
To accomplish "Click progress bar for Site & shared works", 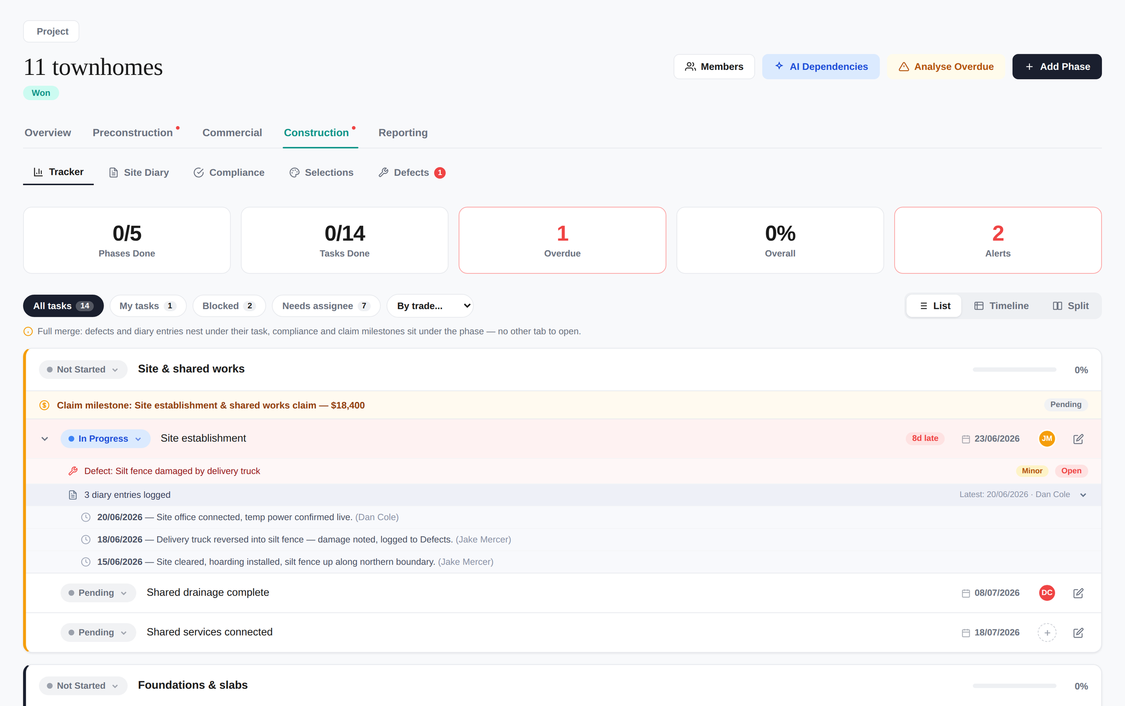I will click(1014, 370).
